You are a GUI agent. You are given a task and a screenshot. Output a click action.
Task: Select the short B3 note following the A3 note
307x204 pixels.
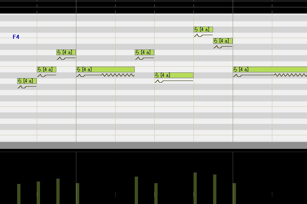(x=47, y=69)
